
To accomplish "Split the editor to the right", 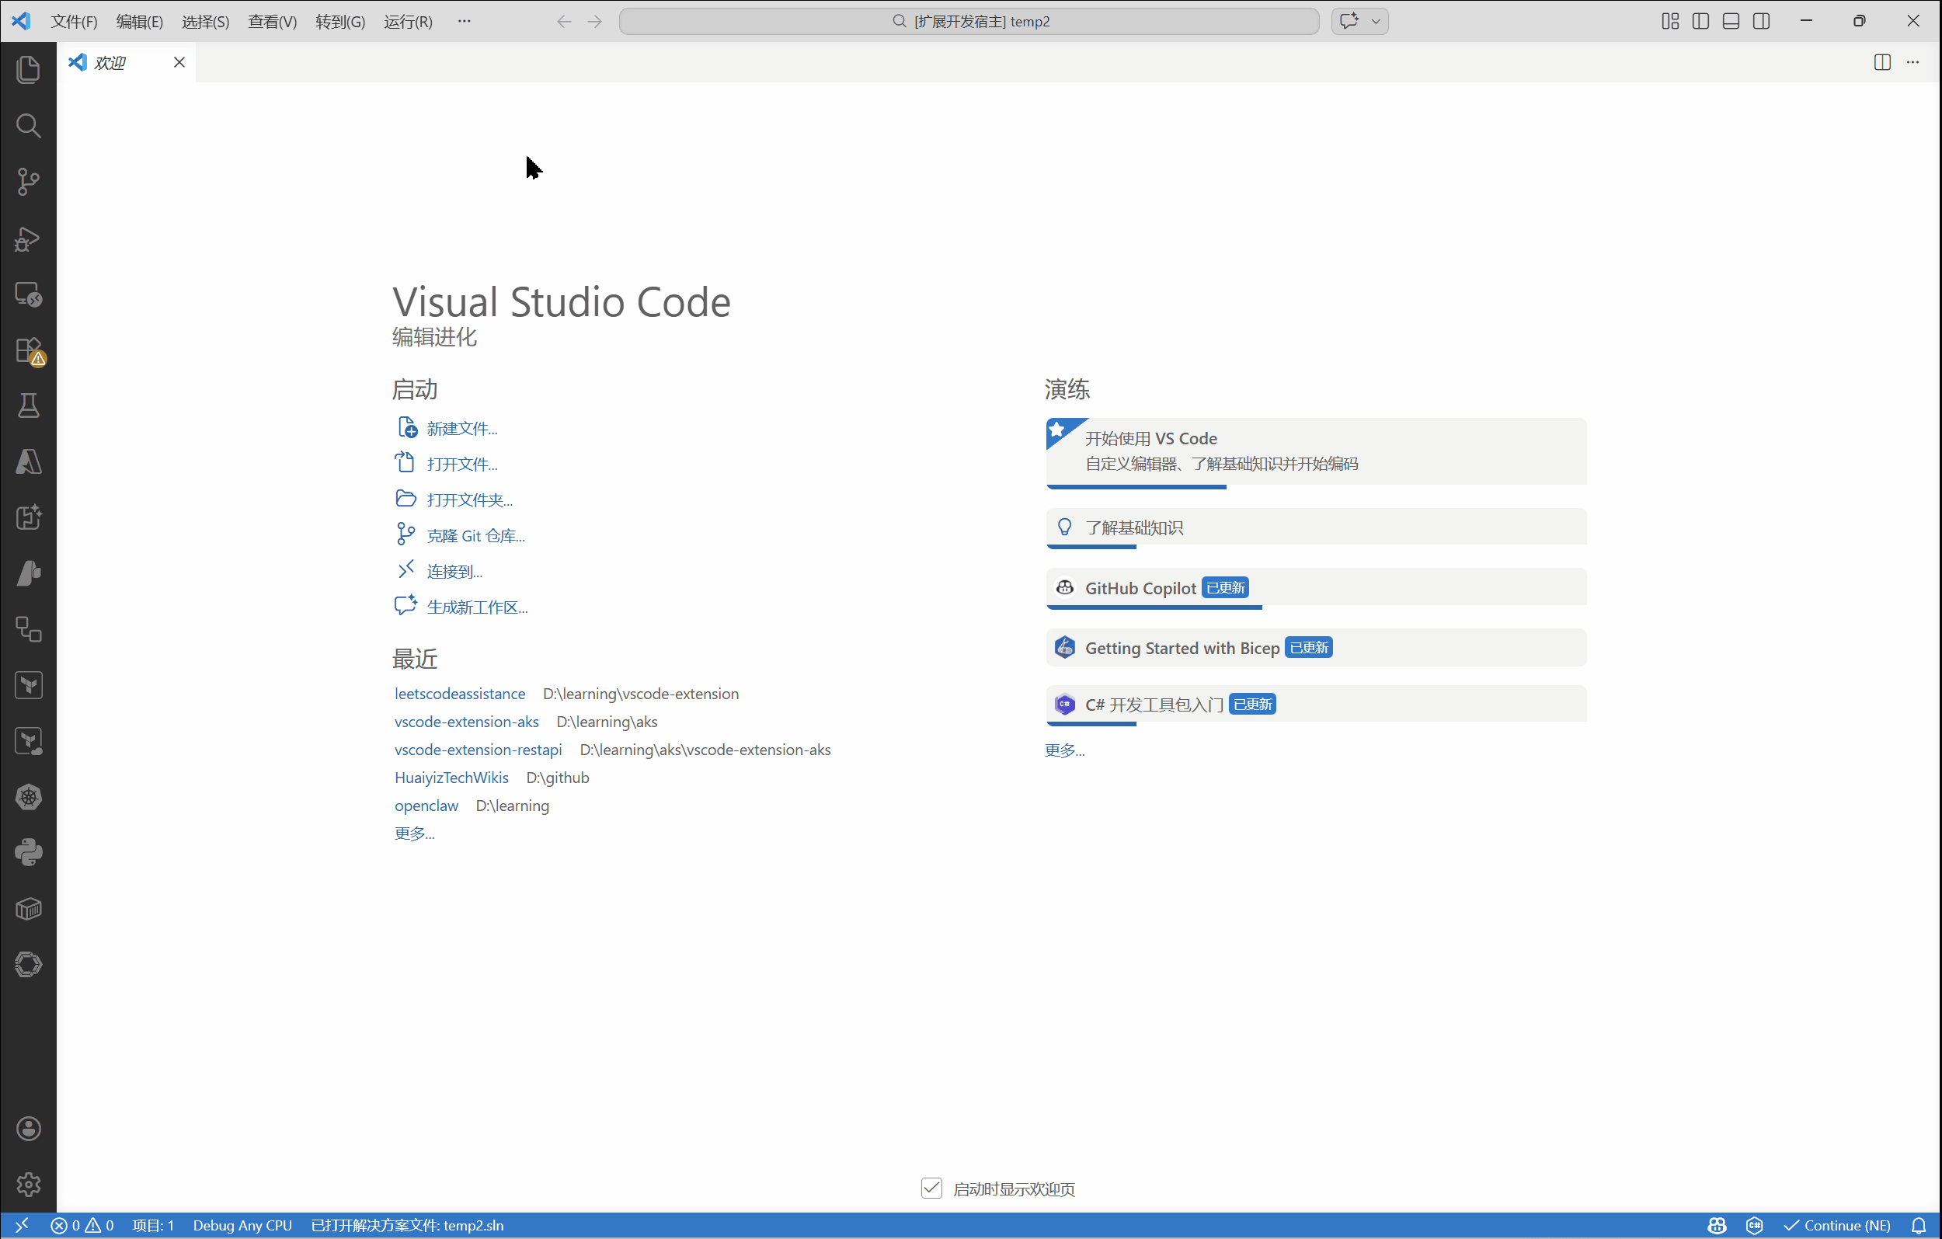I will [1882, 62].
